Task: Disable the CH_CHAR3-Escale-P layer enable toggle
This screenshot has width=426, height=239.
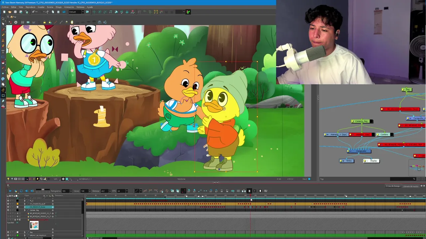Action: click(x=8, y=204)
